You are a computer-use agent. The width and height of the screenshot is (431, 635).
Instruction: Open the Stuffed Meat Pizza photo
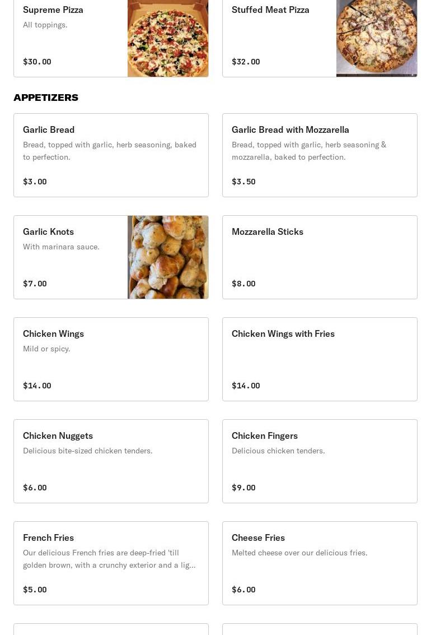tap(376, 38)
